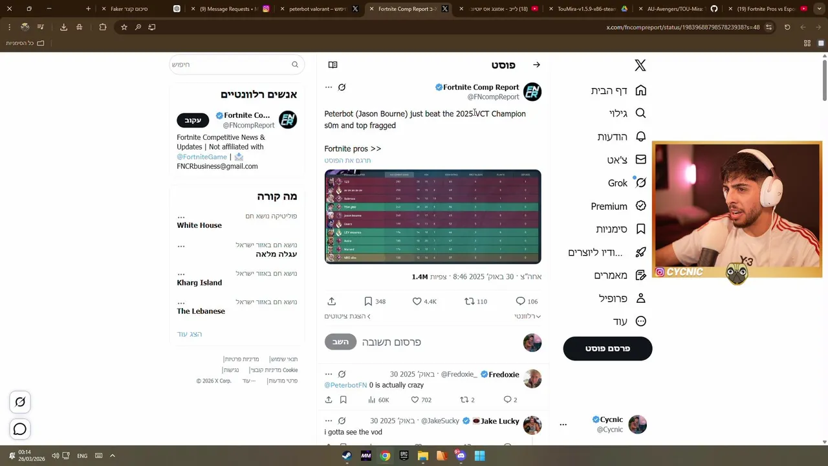
Task: Open More (עוד) in the sidebar
Action: 629,322
